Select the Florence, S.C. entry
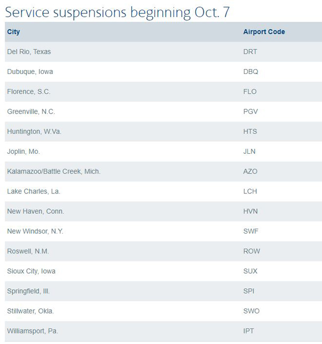The height and width of the screenshot is (344, 322). tap(29, 92)
